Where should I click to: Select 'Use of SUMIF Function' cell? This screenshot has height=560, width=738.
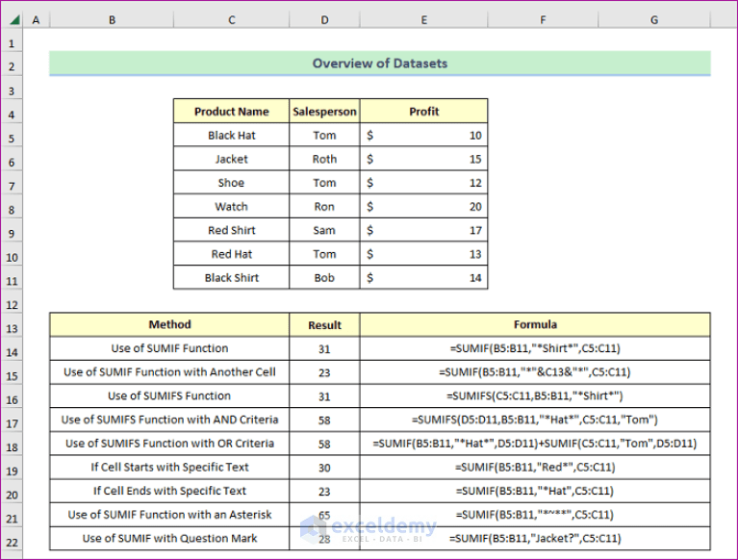(x=169, y=348)
